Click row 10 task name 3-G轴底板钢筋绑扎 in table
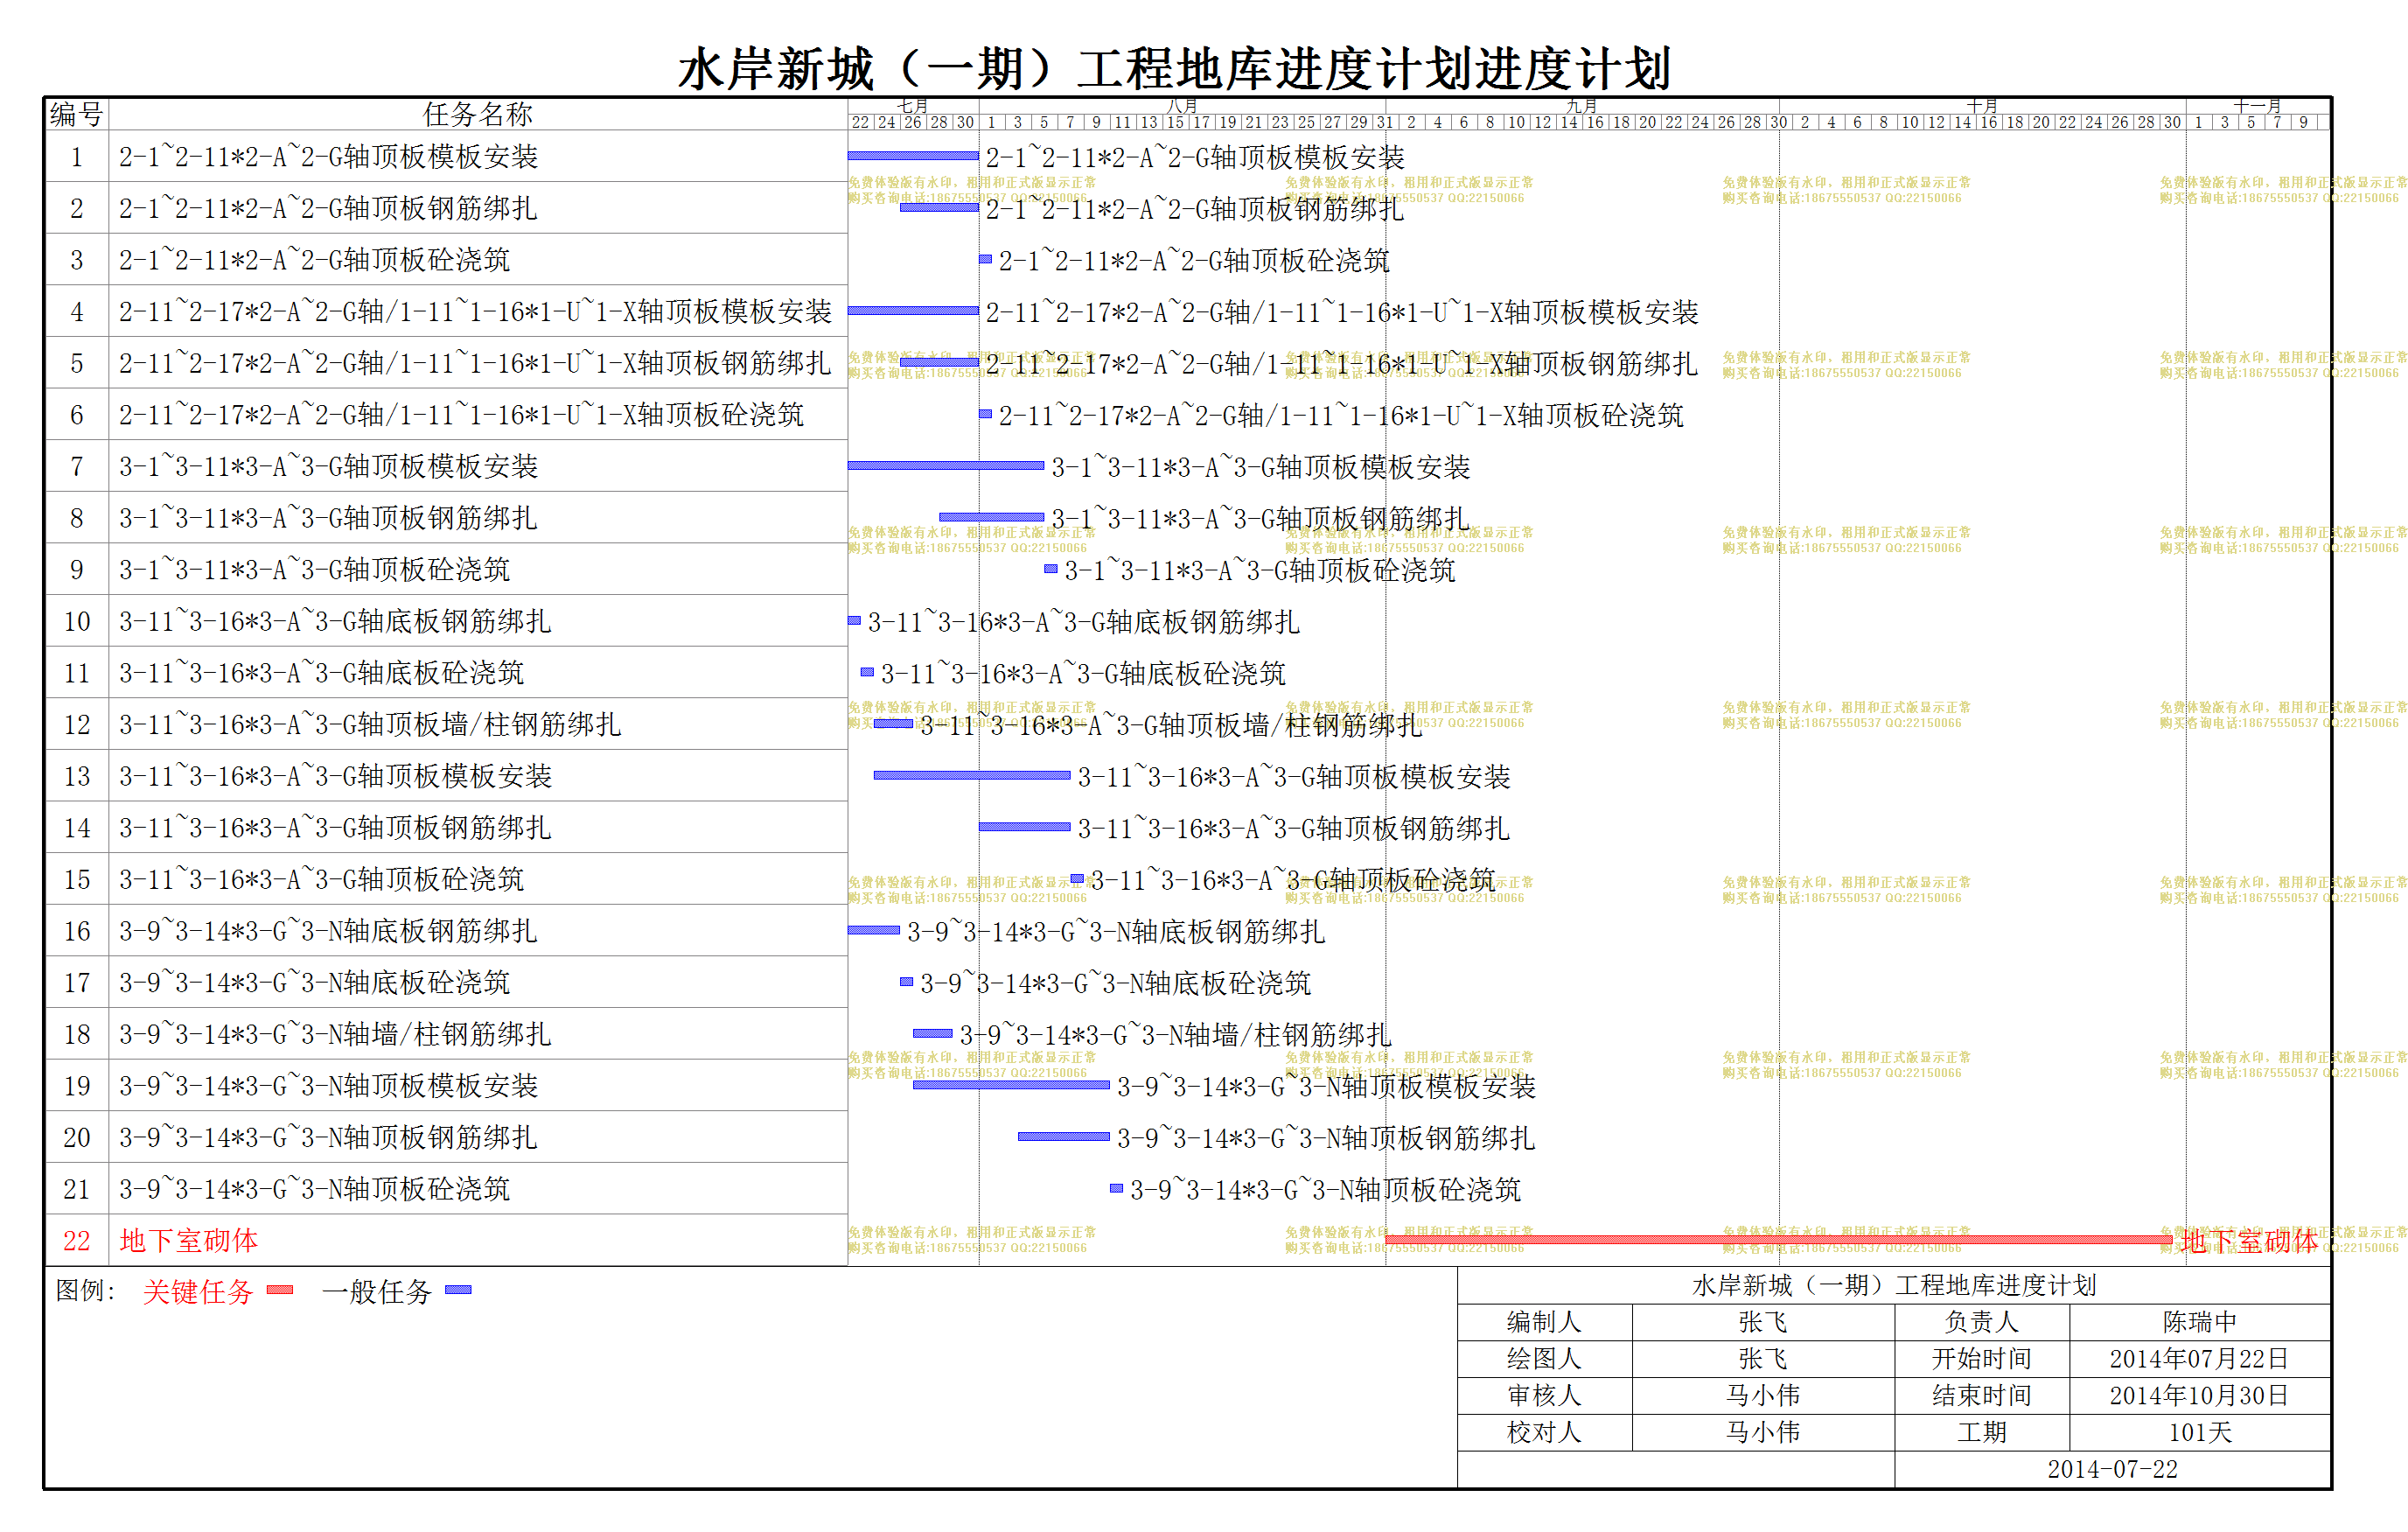Viewport: 2408px width, 1532px height. coord(336,621)
